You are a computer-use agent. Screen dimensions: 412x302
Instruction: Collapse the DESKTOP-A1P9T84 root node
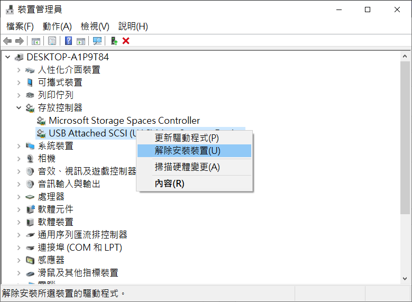[x=7, y=57]
